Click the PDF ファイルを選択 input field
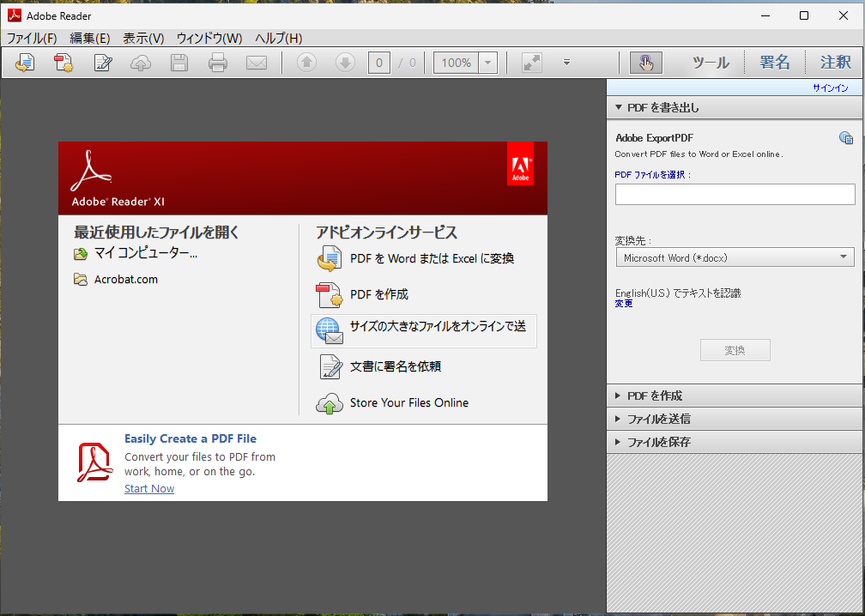This screenshot has height=616, width=865. point(735,195)
